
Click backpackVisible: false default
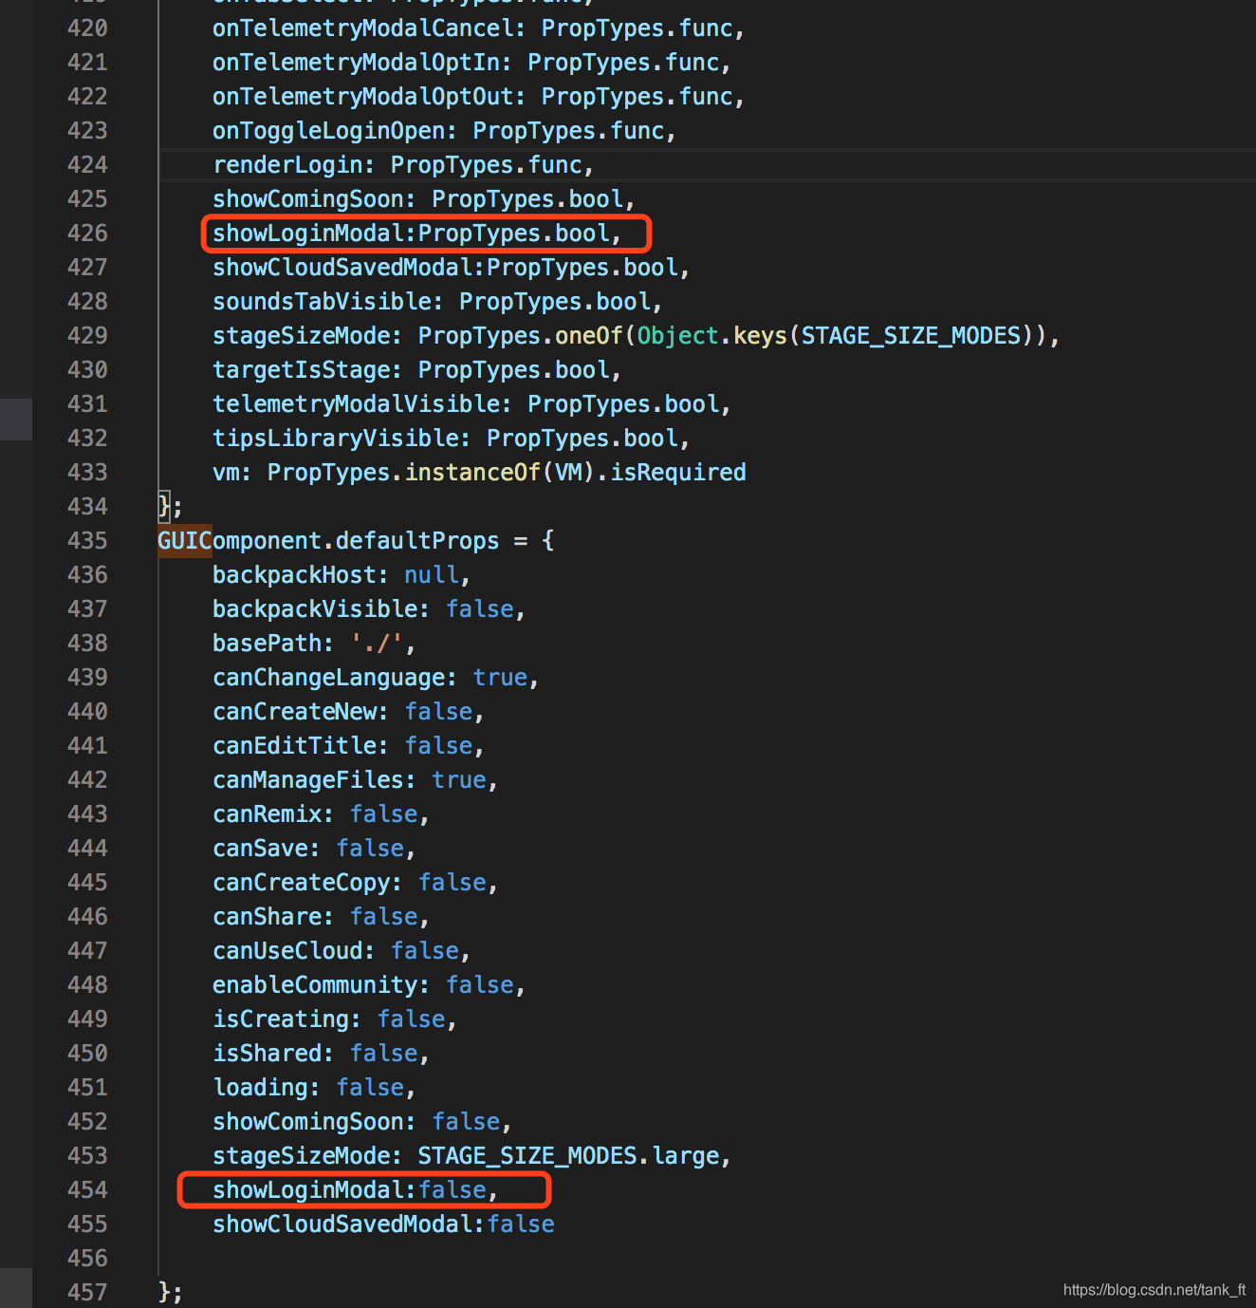(x=369, y=609)
